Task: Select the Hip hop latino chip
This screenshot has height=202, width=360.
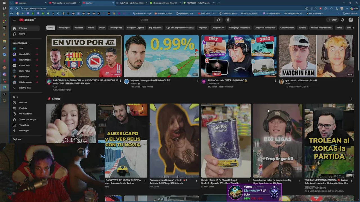Action: point(155,28)
